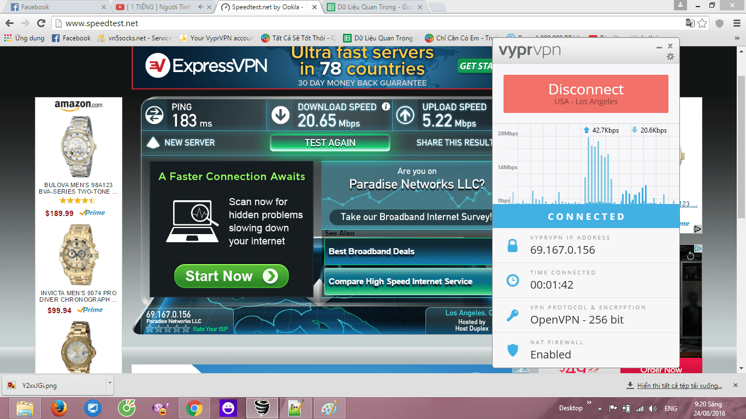This screenshot has height=419, width=746.
Task: Click the browser forward arrow
Action: tap(25, 23)
